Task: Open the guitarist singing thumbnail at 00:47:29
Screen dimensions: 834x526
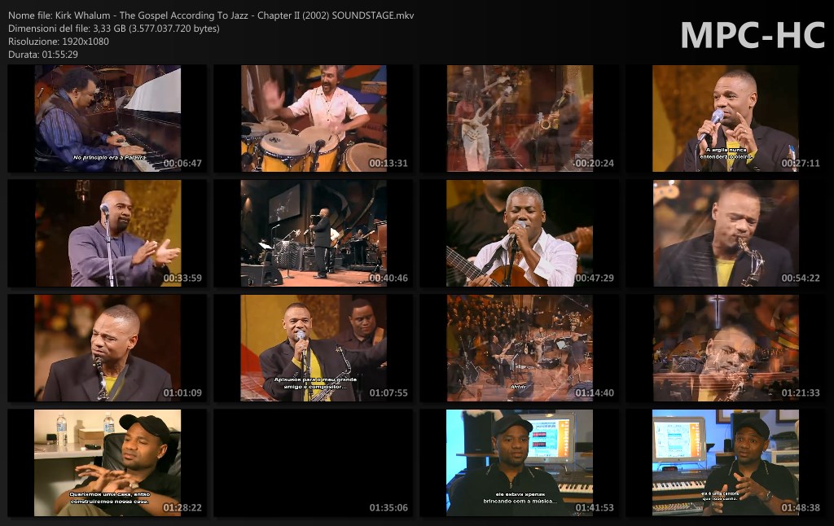Action: click(520, 234)
